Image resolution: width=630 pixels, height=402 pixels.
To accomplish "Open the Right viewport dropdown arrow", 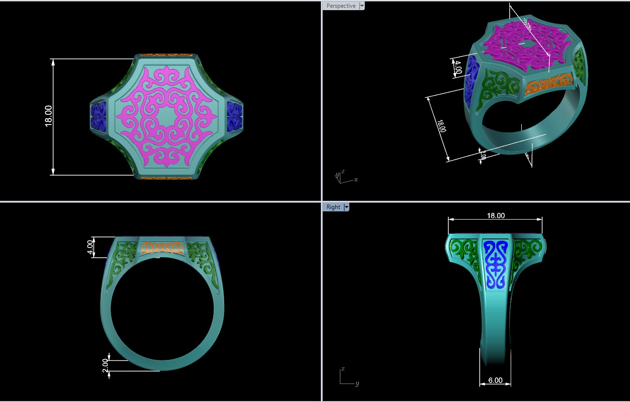I will (x=346, y=207).
